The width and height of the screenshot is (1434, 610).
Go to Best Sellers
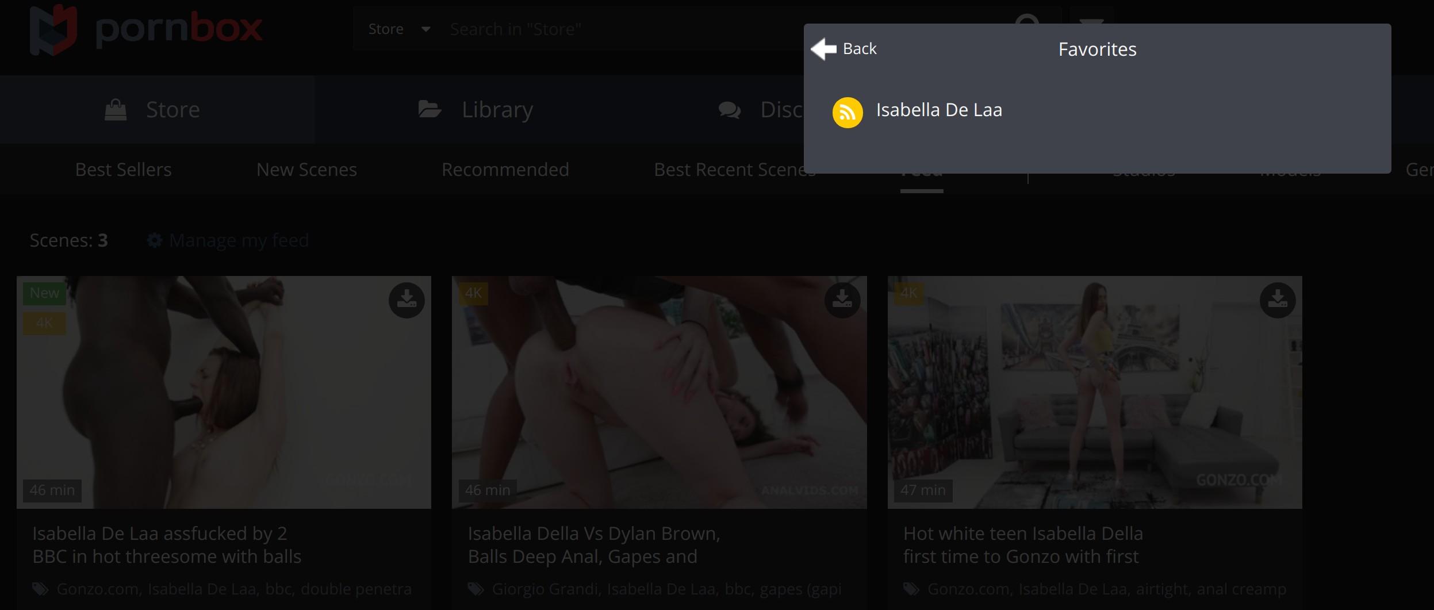point(123,170)
